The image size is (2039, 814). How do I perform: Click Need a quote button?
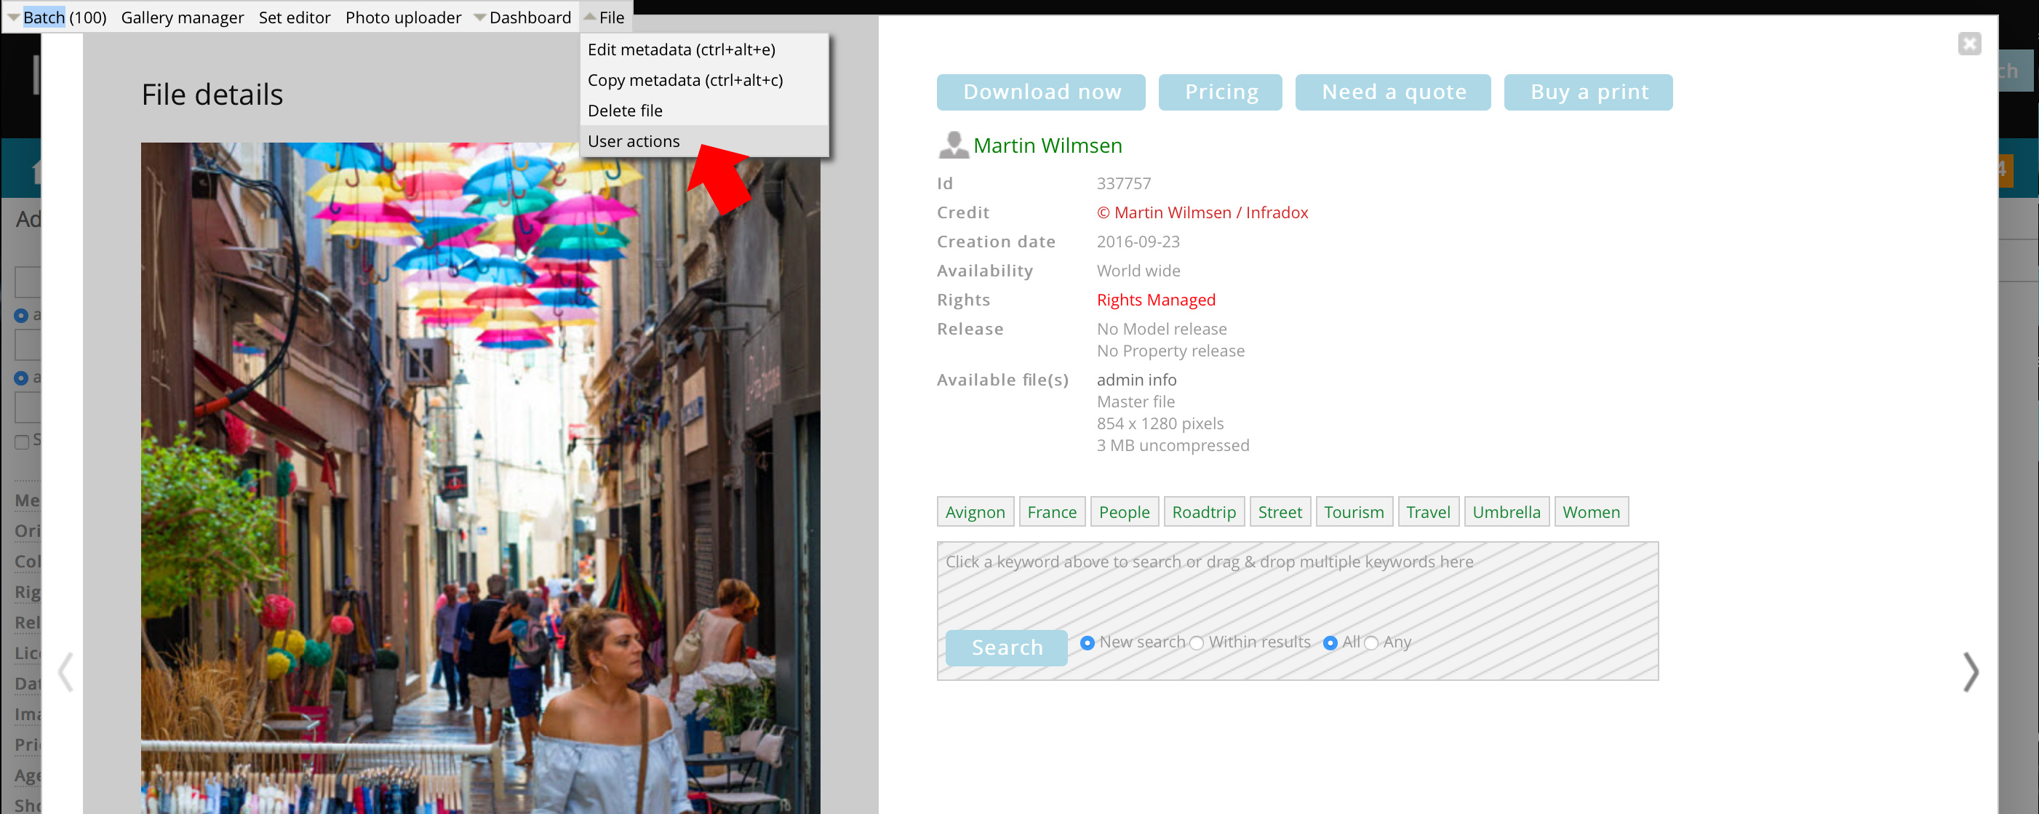click(1392, 92)
